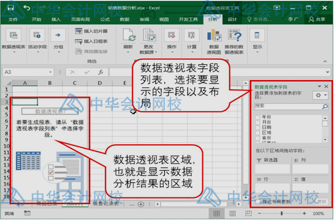Switch to the 页面布局 tab
334x220 pixels.
[x=80, y=20]
